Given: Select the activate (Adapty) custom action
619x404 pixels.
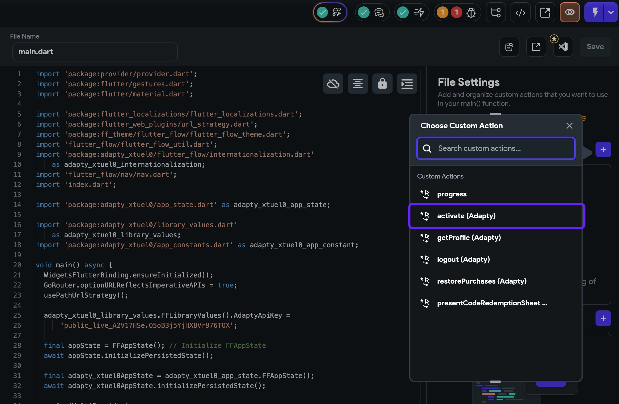Looking at the screenshot, I should pos(466,216).
